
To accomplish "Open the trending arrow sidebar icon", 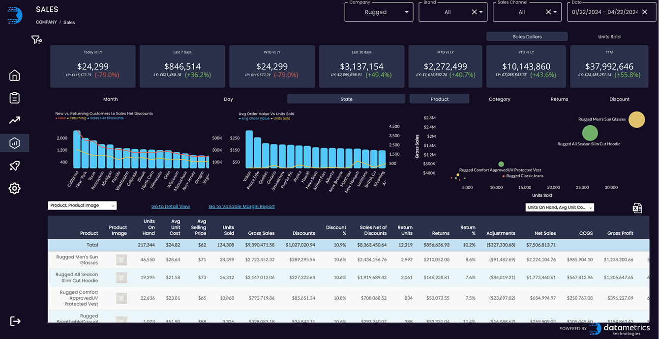I will [14, 120].
